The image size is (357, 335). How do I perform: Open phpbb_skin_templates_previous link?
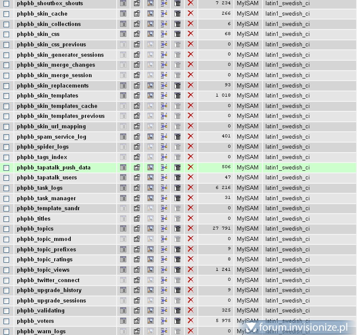point(61,116)
